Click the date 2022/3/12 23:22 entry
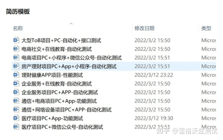 pyautogui.click(x=154, y=75)
